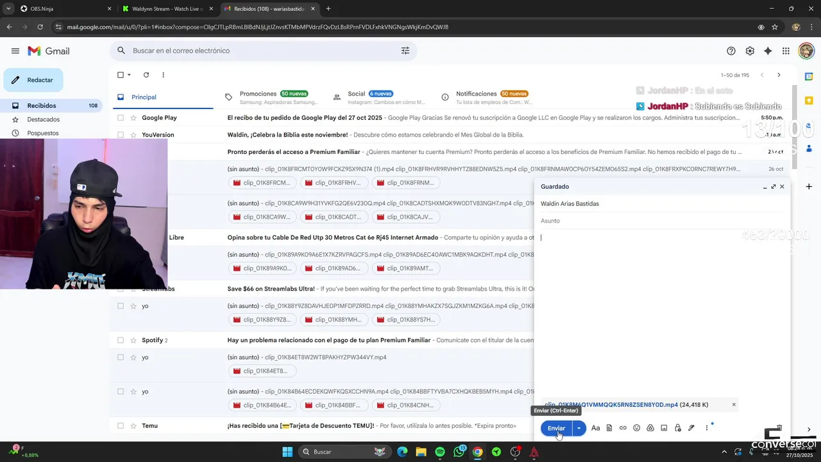821x462 pixels.
Task: Click the Redactar compose button
Action: pyautogui.click(x=33, y=80)
